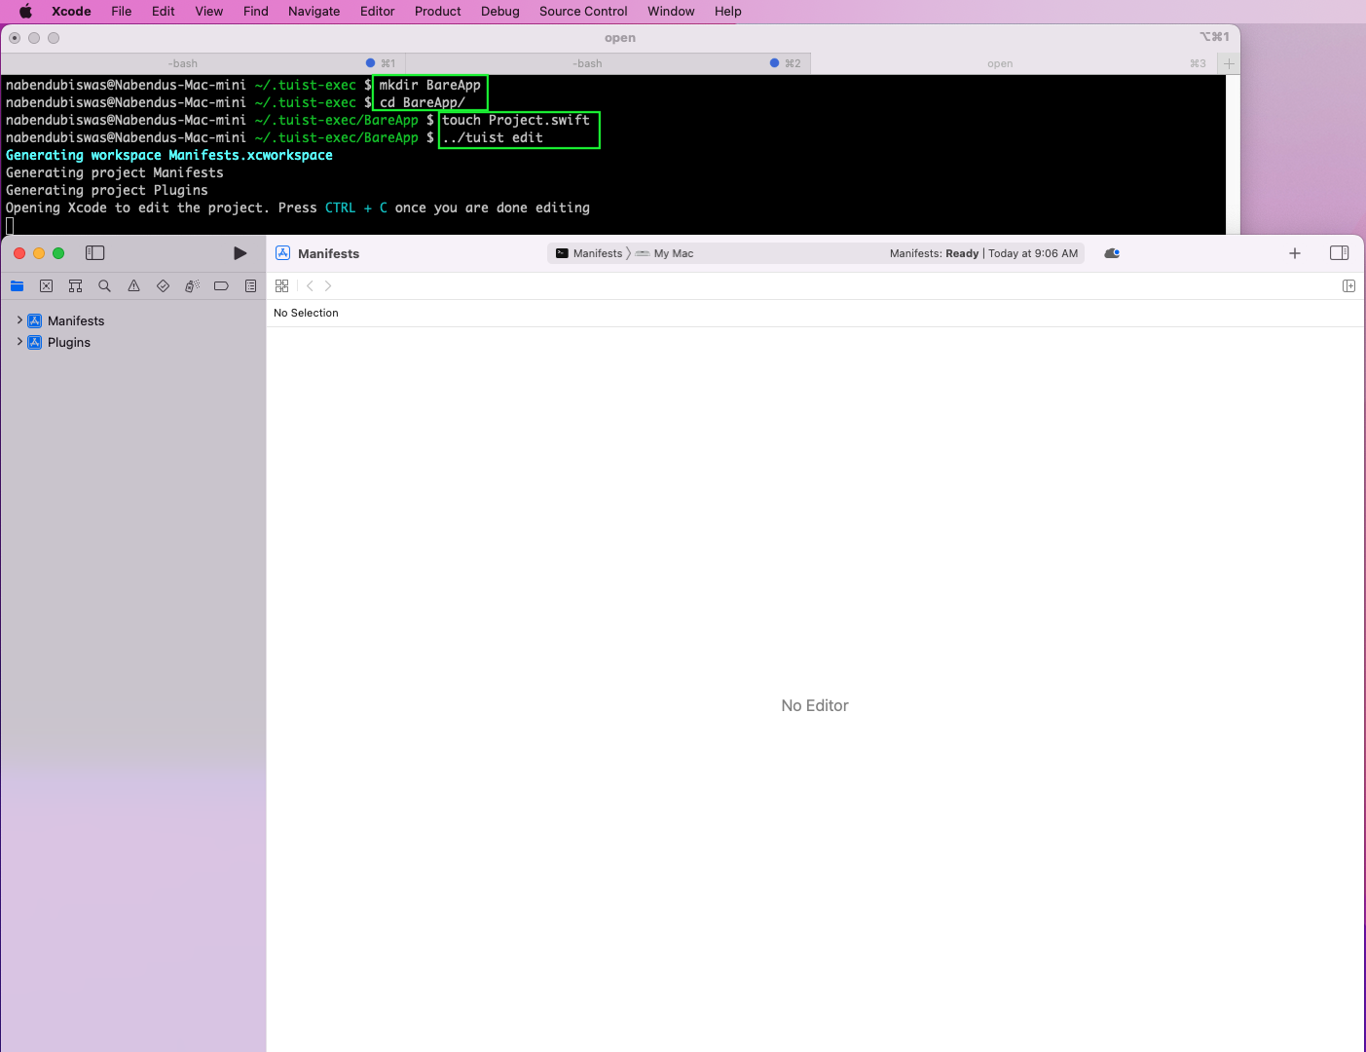Show the Find navigator

(104, 286)
